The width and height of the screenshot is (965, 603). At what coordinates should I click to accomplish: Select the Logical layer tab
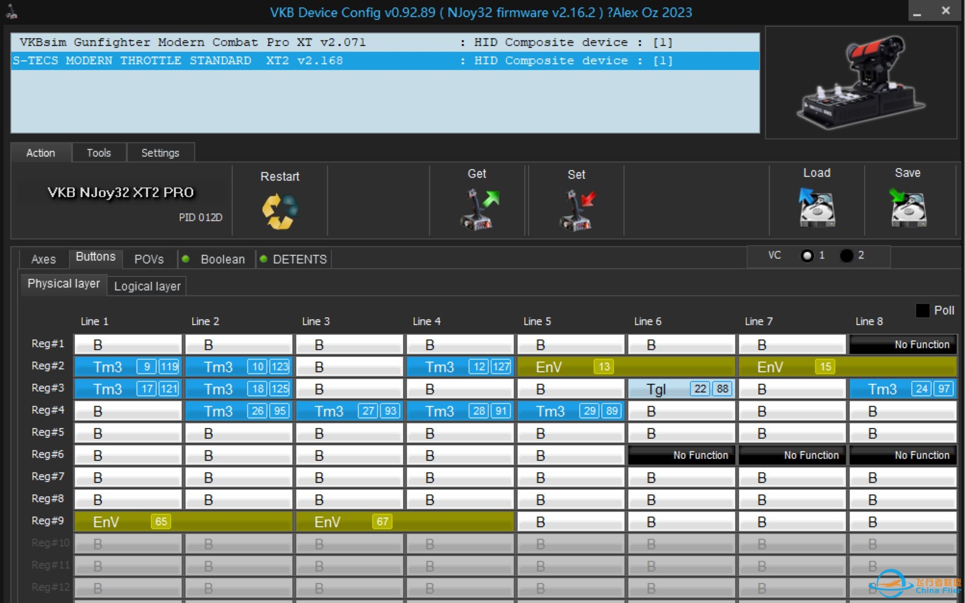click(147, 286)
